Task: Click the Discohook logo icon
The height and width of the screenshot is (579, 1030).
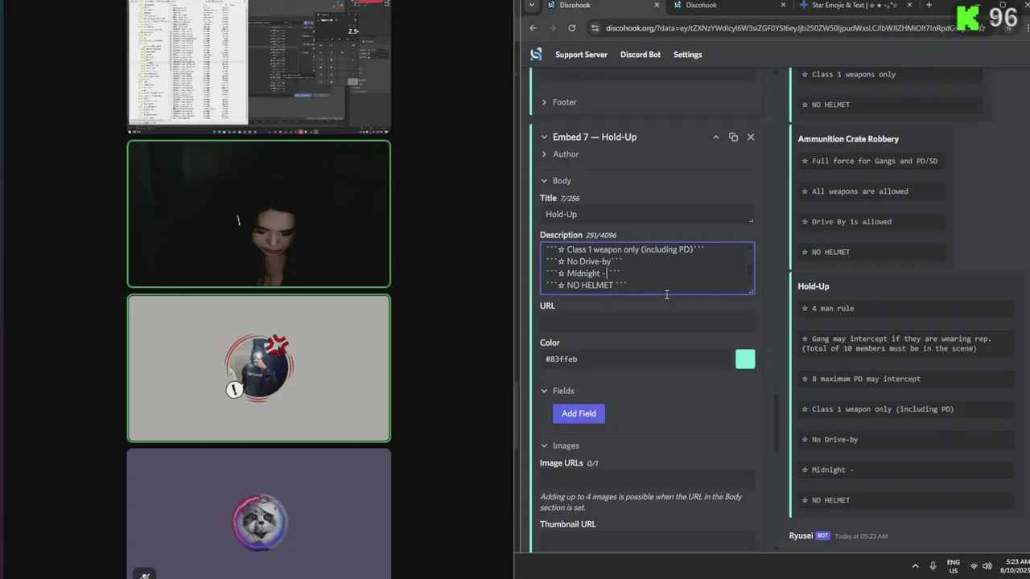Action: (536, 55)
